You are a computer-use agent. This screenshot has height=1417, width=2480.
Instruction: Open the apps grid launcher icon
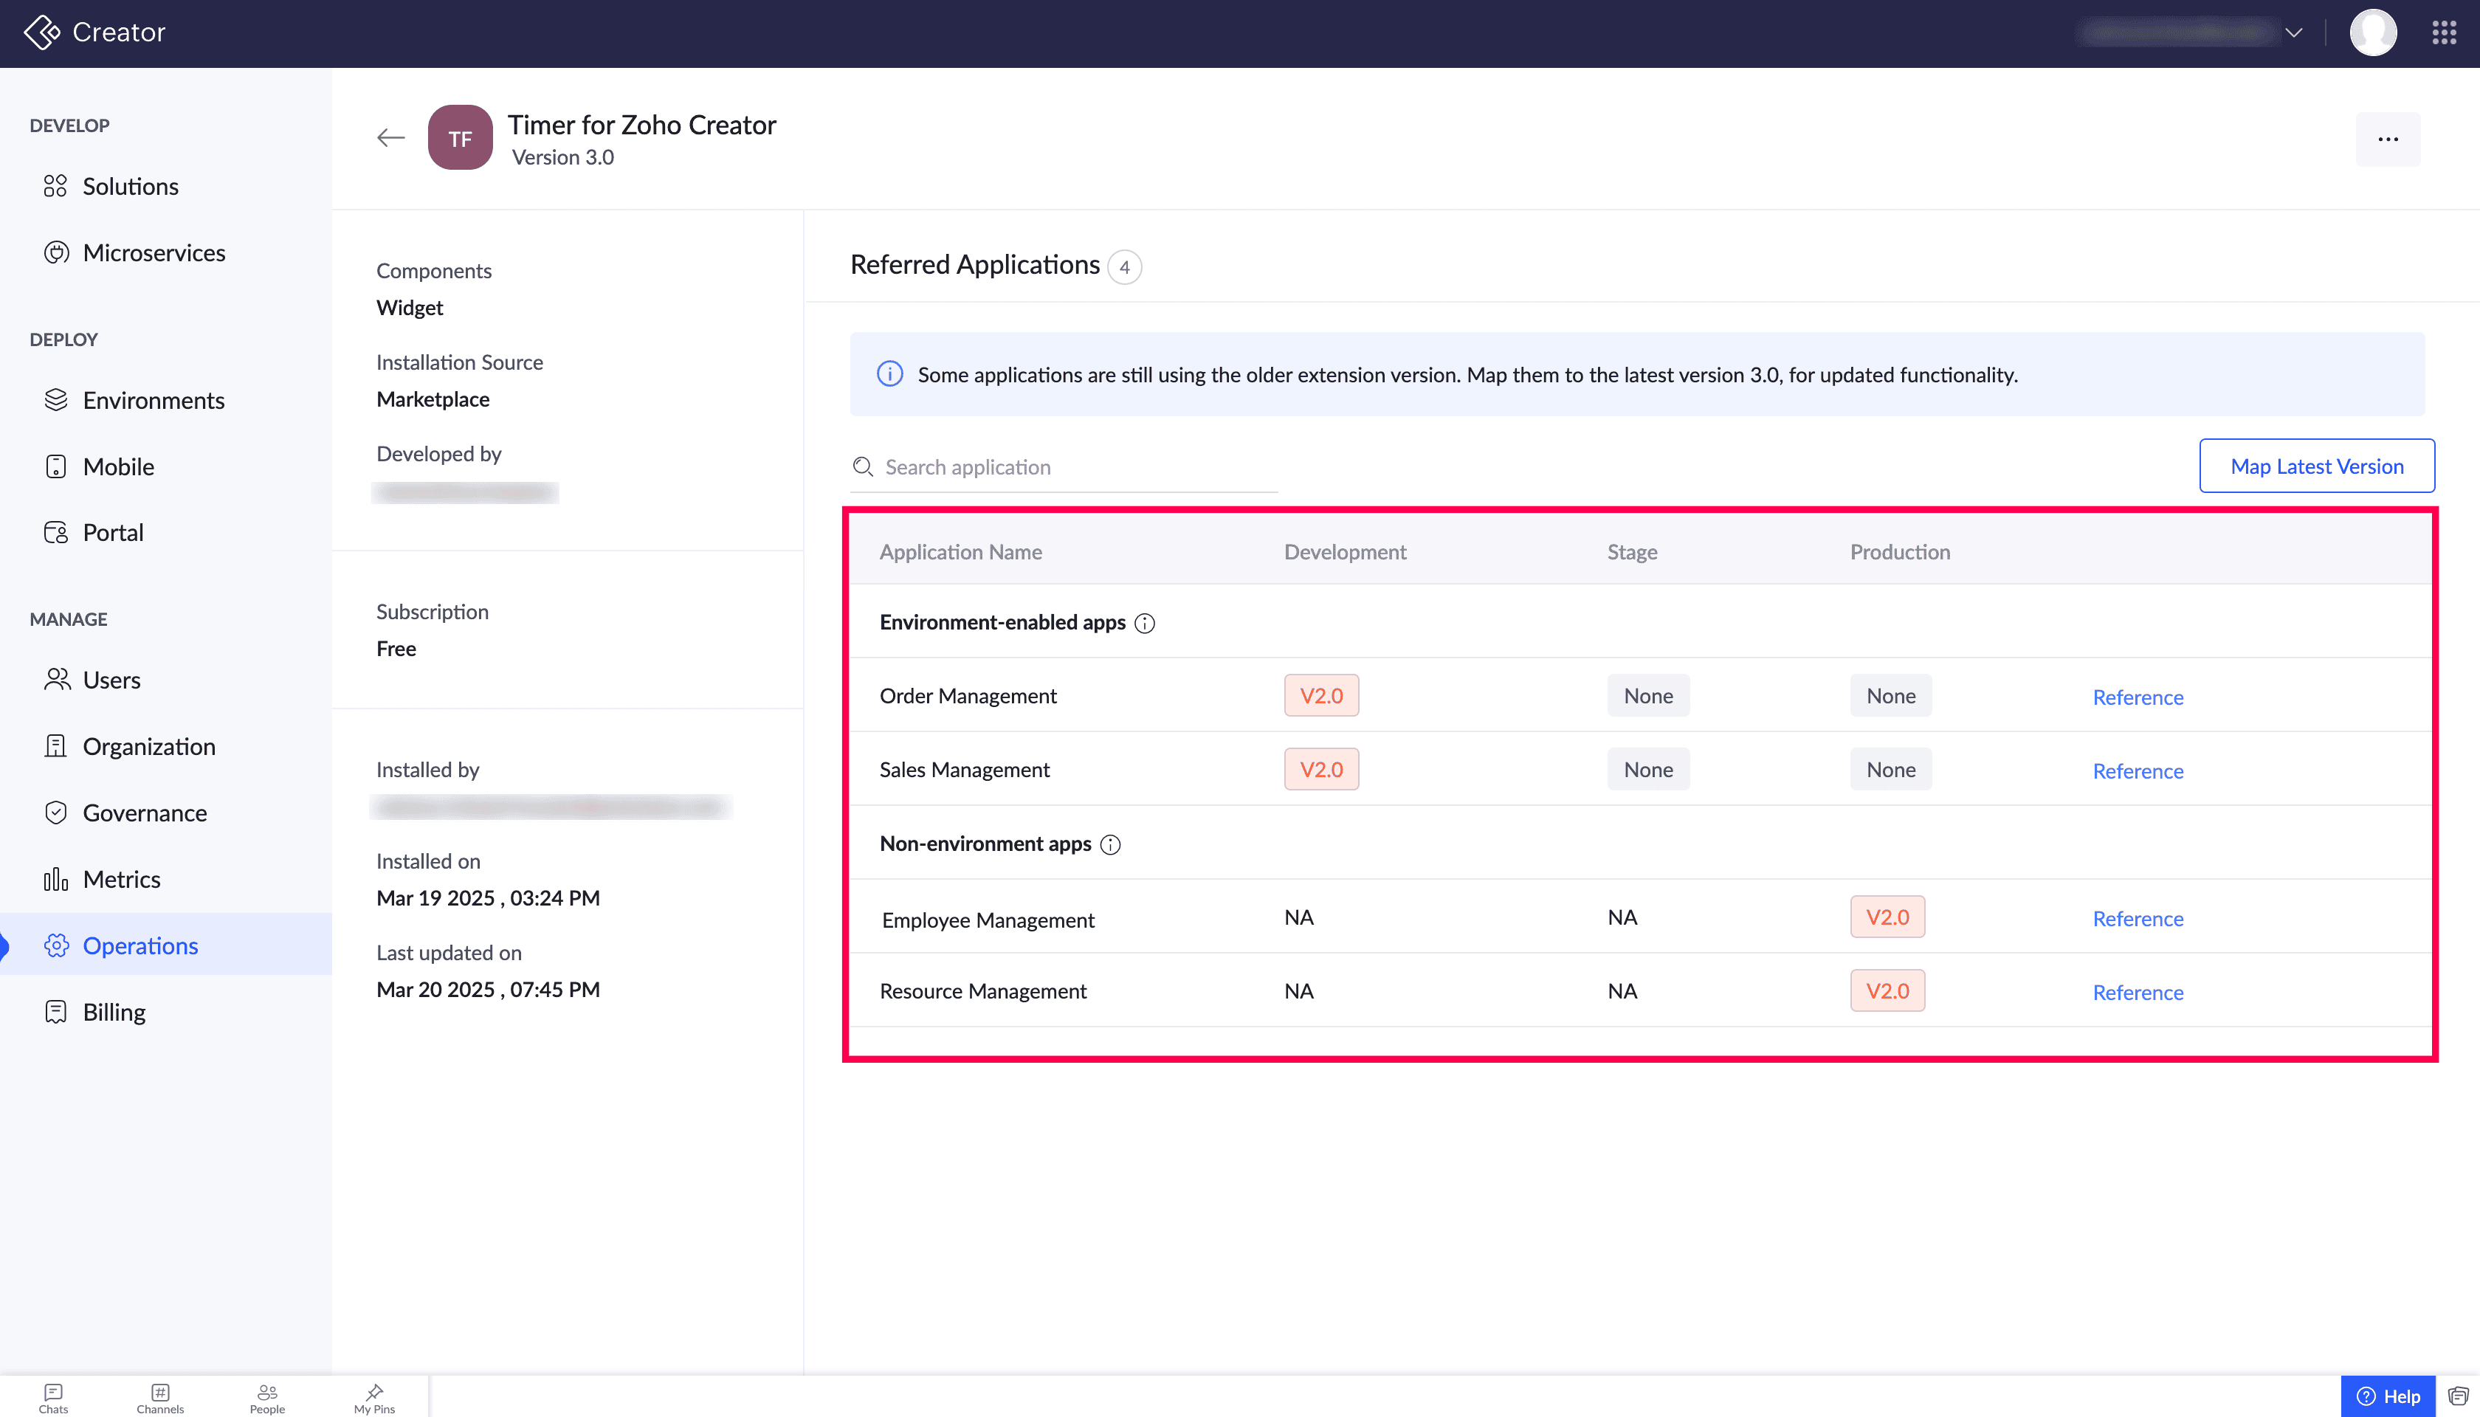[2444, 33]
